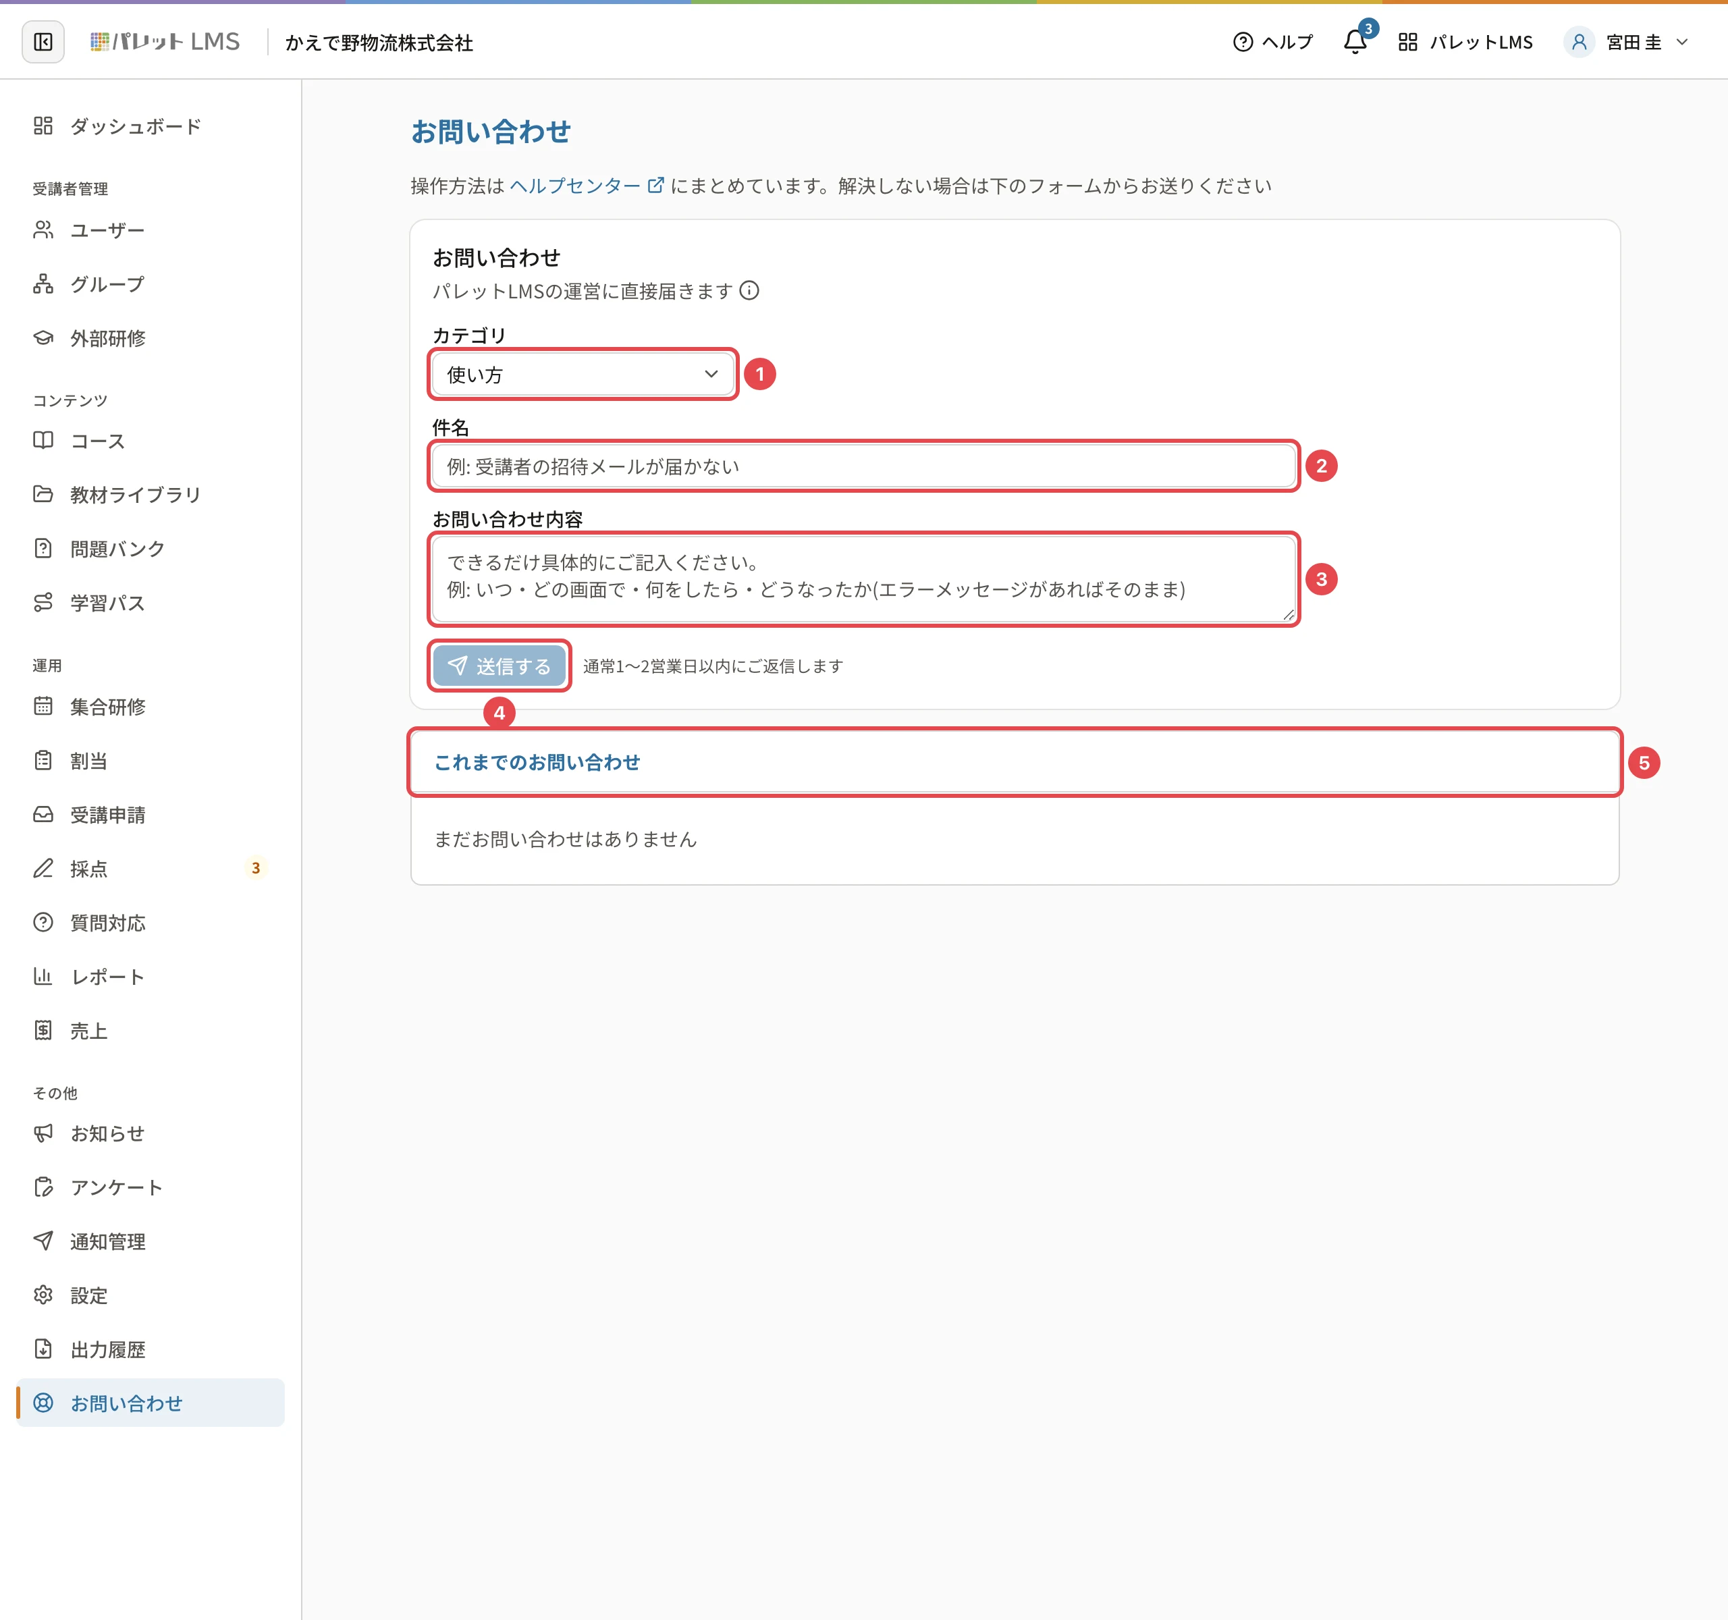Click the 件名 subject input field
Viewport: 1728px width, 1620px height.
point(863,466)
